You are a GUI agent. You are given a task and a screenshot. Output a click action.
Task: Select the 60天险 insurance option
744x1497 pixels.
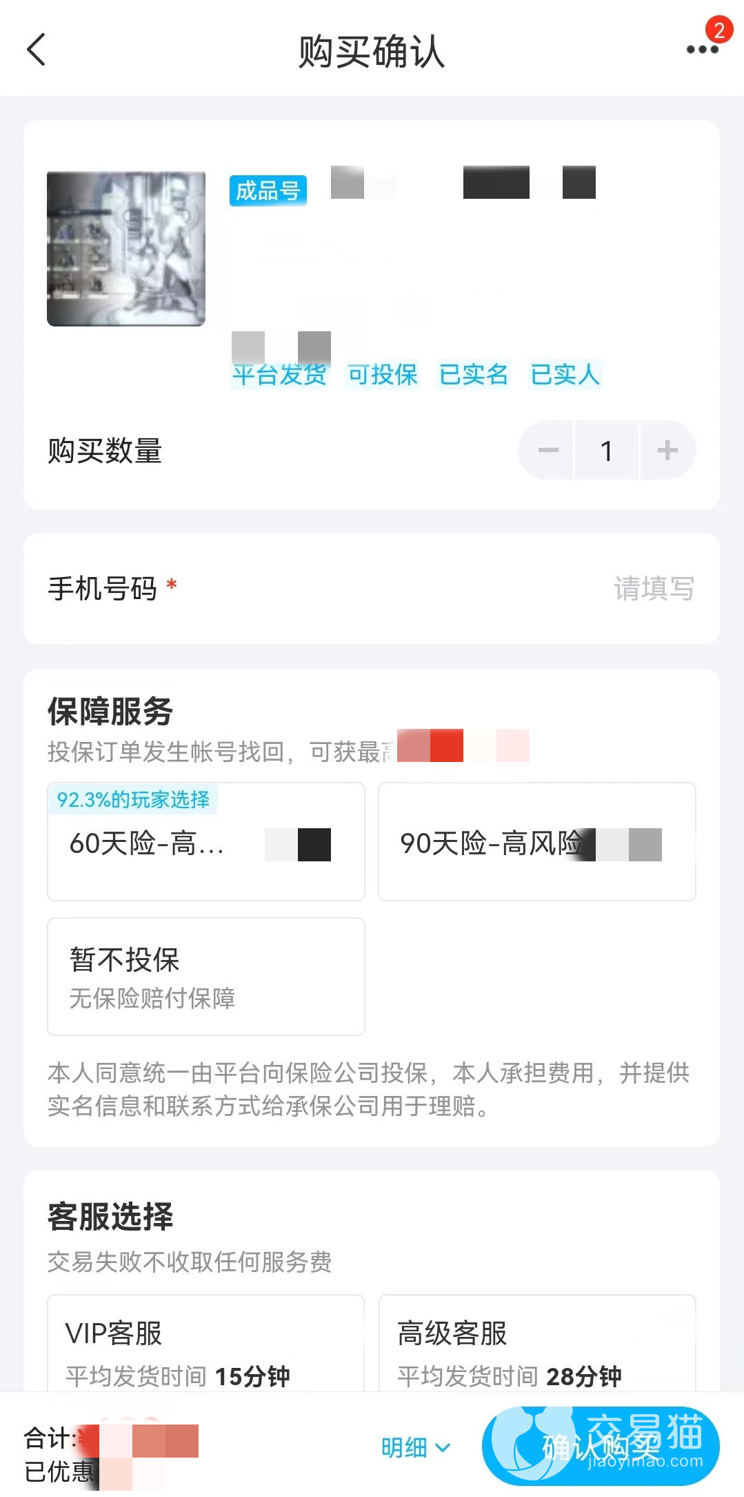tap(205, 841)
